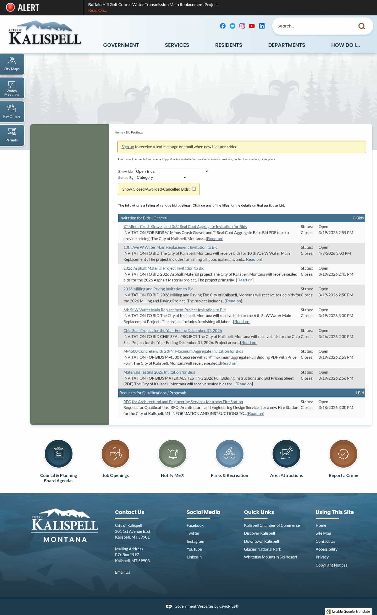Click the Parks & Recreation cyclist icon
The width and height of the screenshot is (377, 615).
(230, 454)
